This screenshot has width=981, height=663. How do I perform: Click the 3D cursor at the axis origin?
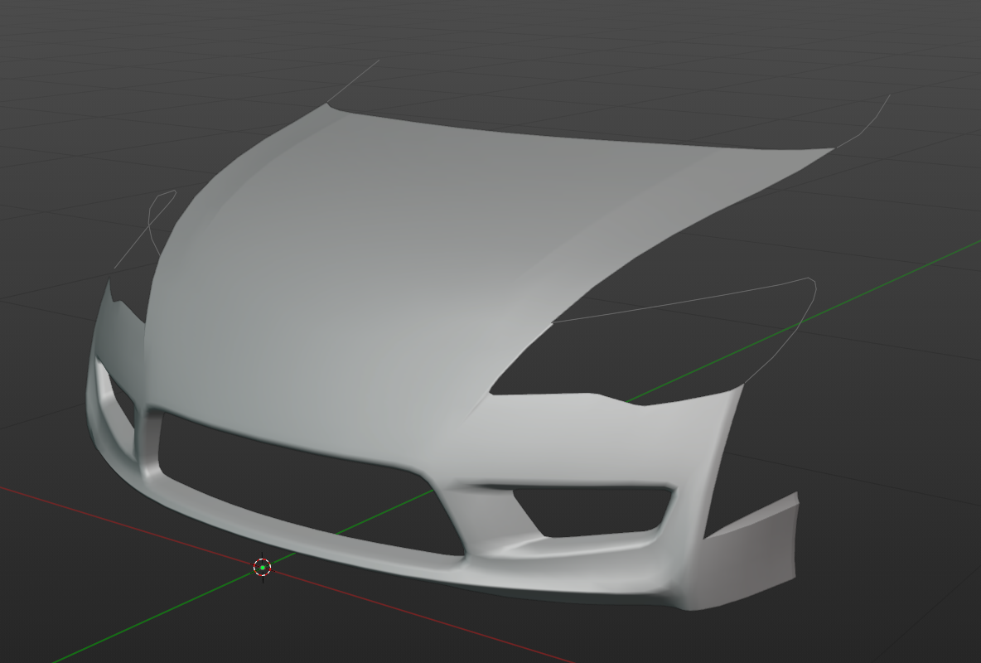pyautogui.click(x=262, y=567)
